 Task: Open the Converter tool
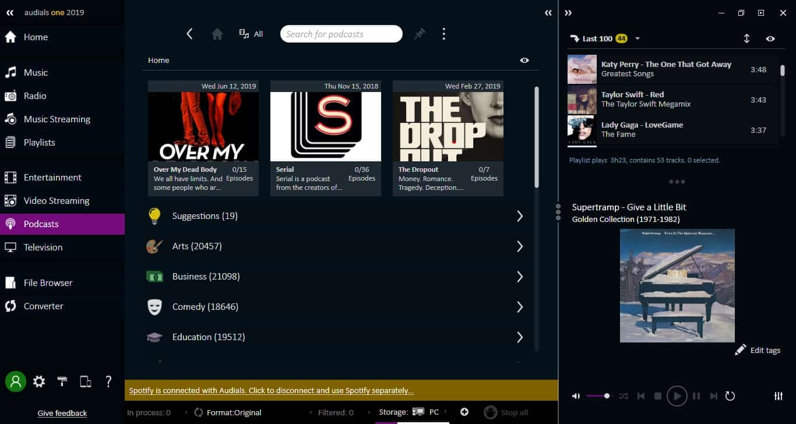click(x=62, y=306)
